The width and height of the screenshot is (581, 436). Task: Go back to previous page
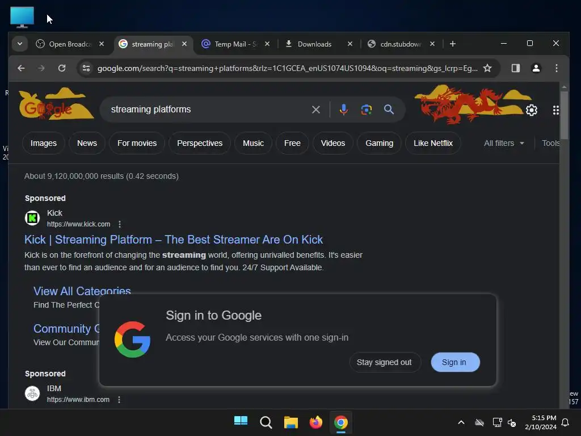pyautogui.click(x=21, y=68)
